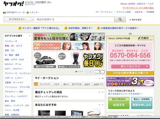The height and width of the screenshot is (119, 160).
Task: Open ビューティ、ヘルスケア category
Action: click(x=16, y=96)
